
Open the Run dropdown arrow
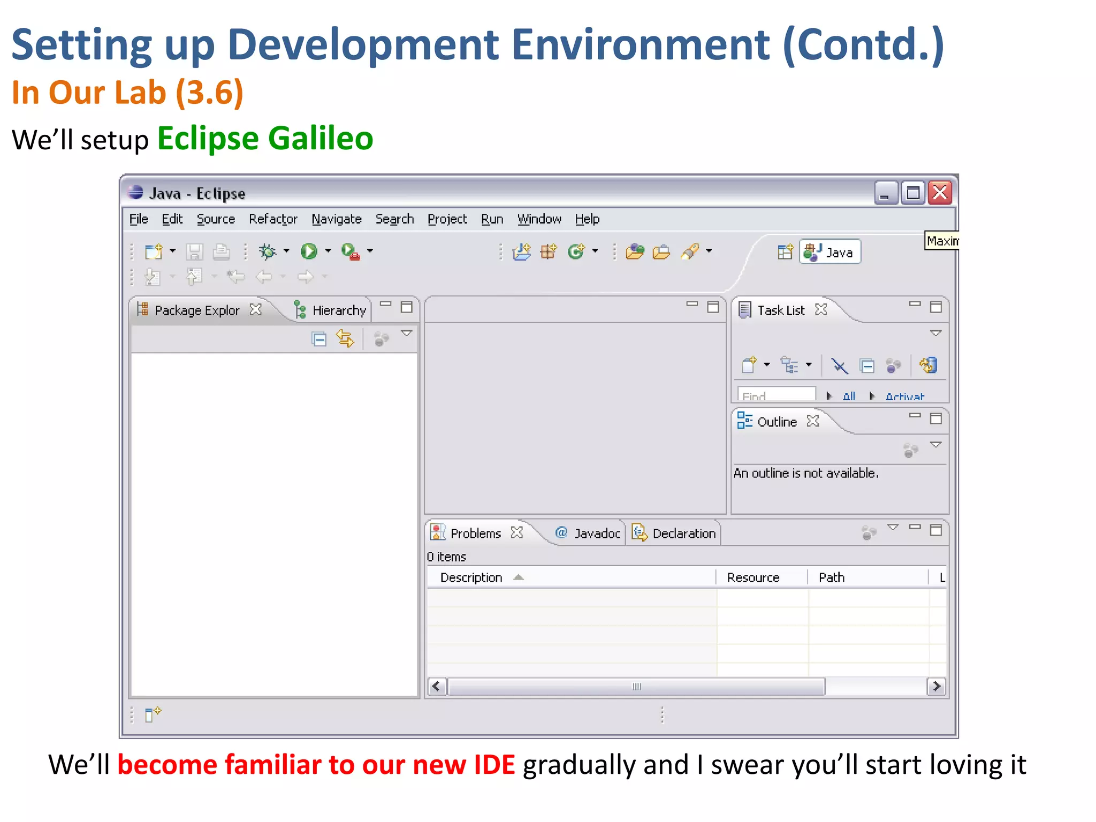tap(328, 250)
